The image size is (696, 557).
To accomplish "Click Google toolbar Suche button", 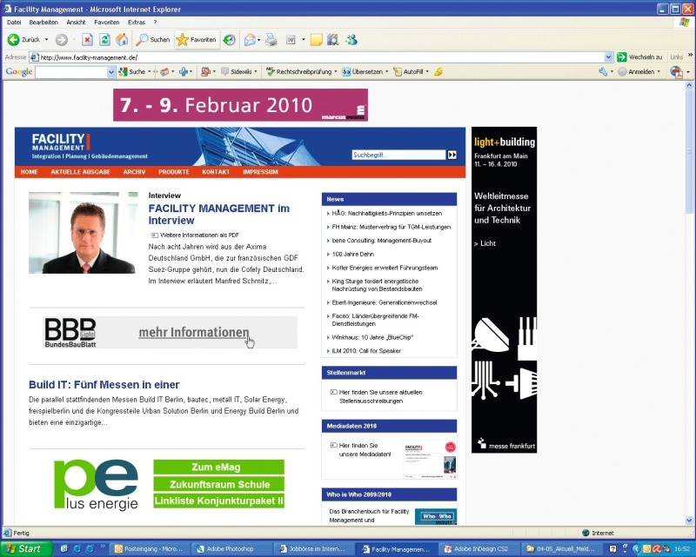I will tap(132, 72).
